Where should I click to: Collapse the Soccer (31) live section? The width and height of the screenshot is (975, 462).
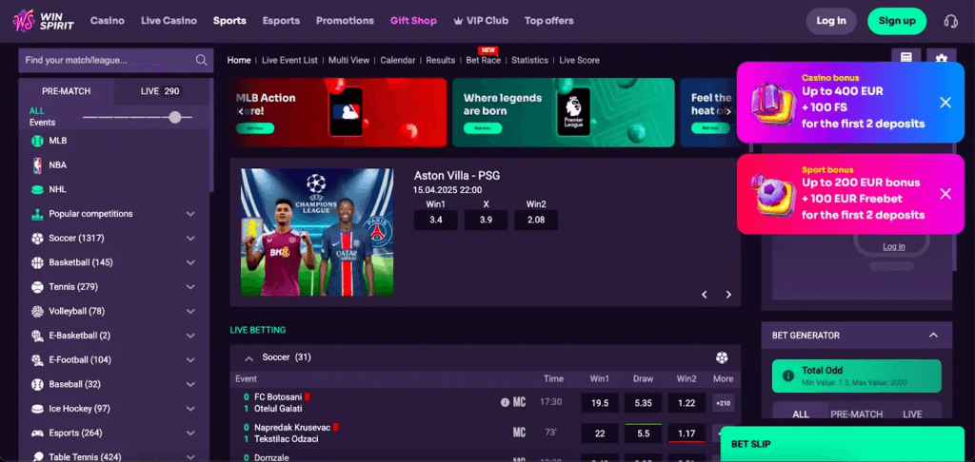249,358
